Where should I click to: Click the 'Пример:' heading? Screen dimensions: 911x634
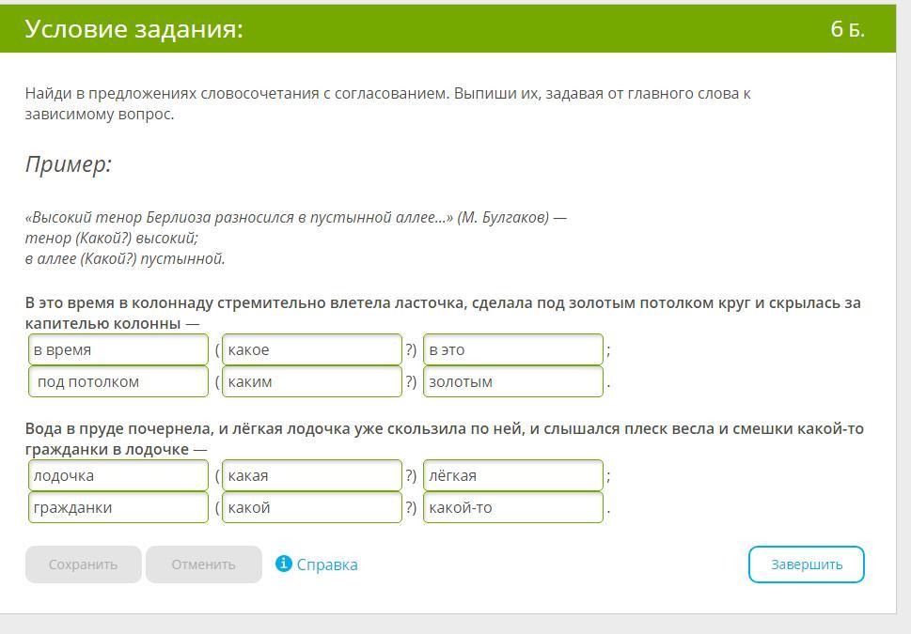click(x=68, y=164)
